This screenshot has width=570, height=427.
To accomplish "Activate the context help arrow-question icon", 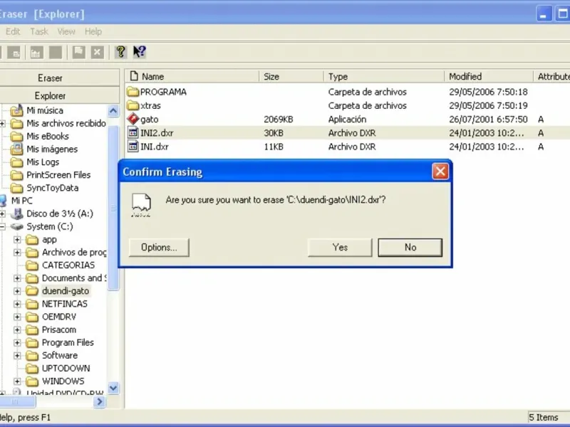I will click(x=139, y=52).
